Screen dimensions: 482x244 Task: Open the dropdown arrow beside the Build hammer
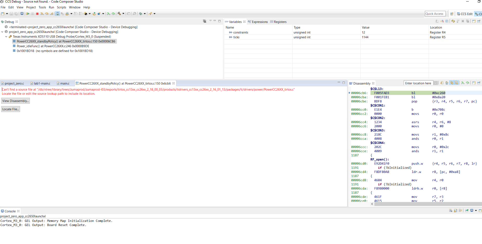[x=123, y=14]
